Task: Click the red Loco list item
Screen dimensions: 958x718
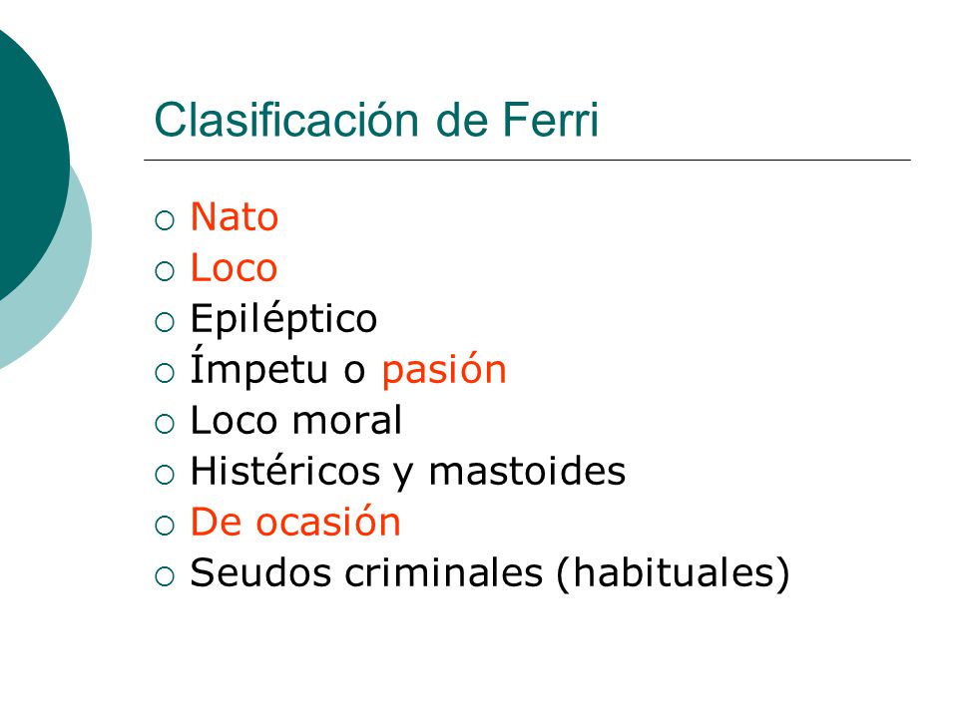Action: [x=234, y=267]
